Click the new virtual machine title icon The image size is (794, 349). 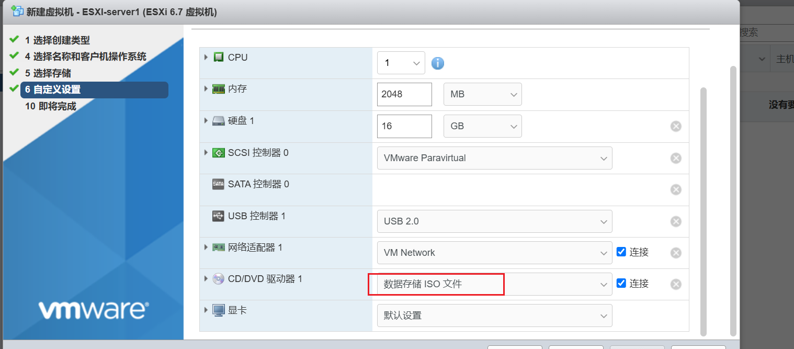coord(17,12)
